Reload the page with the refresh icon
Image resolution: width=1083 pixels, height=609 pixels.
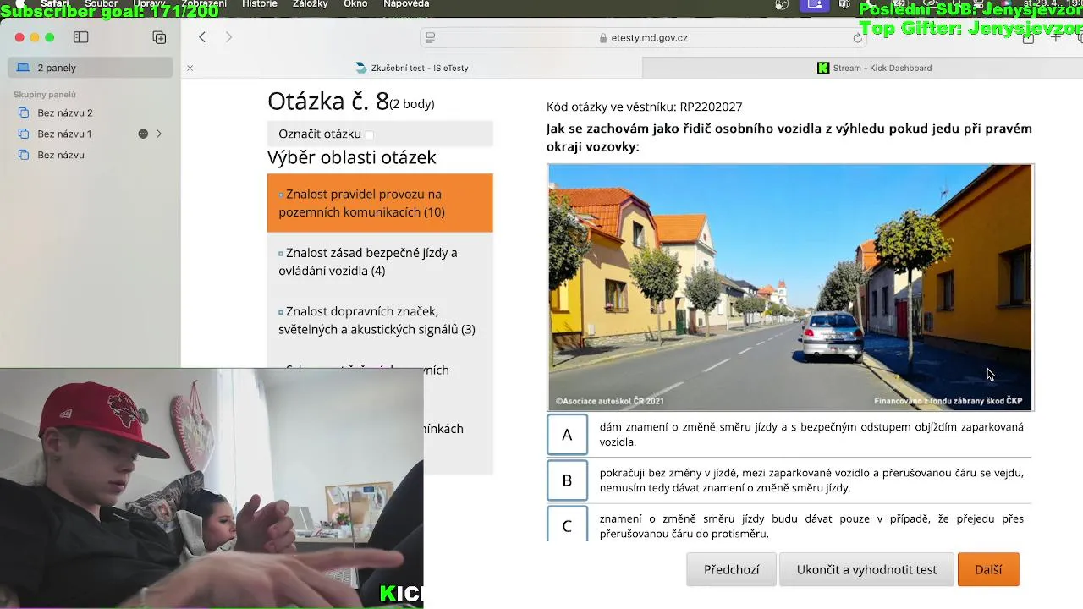[857, 38]
